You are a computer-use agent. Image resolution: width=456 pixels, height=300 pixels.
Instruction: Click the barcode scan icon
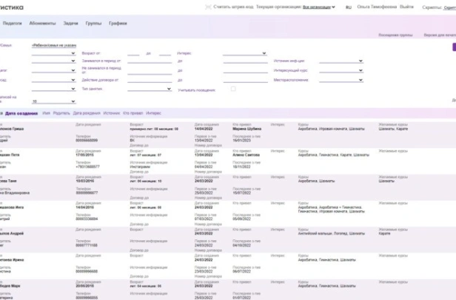207,7
